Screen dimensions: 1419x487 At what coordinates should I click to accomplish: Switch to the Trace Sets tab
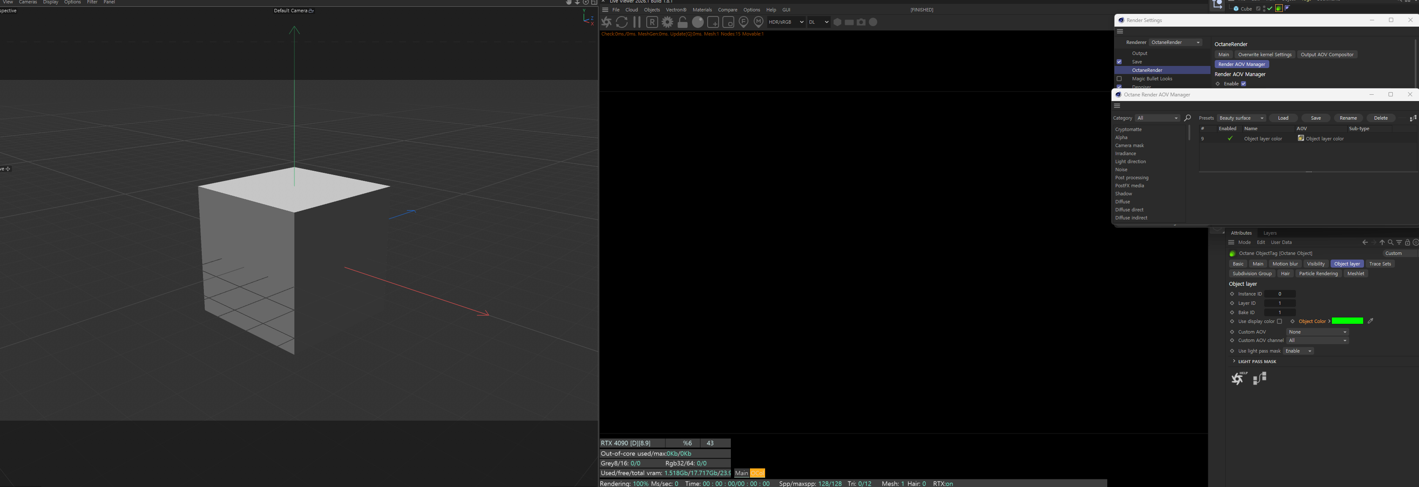(1379, 264)
